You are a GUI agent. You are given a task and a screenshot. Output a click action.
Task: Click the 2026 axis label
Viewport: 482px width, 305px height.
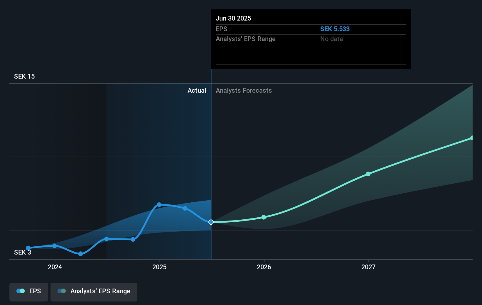point(264,267)
